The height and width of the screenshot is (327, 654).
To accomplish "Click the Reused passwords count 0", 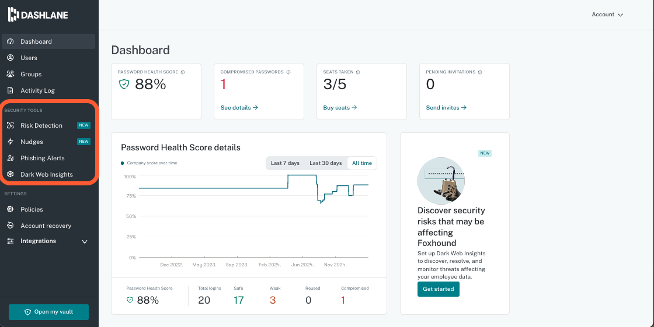I will pos(308,300).
